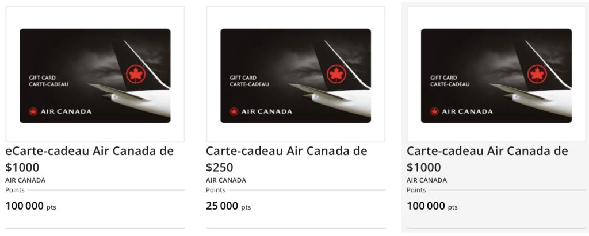The width and height of the screenshot is (589, 236).
Task: Click the 100 000 pts price of the eCarte-cadeau
Action: [x=30, y=206]
